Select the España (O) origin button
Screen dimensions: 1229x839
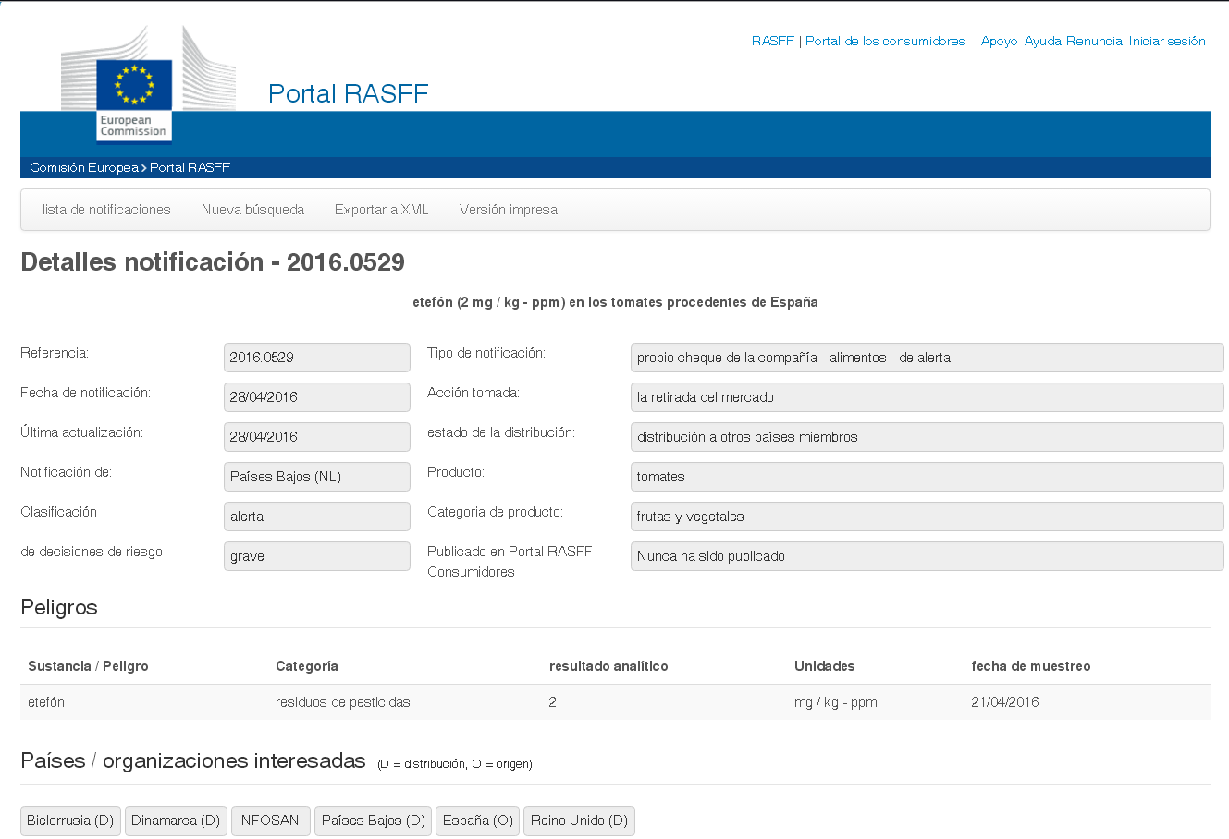[477, 821]
